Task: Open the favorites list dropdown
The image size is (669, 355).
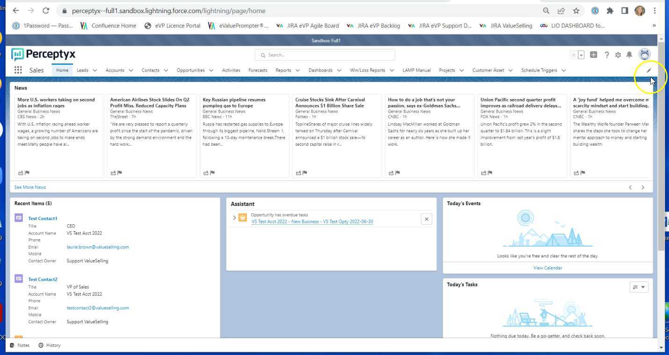Action: [x=581, y=55]
